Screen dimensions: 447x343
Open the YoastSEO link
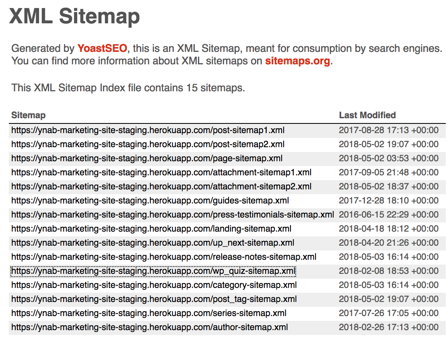point(102,49)
